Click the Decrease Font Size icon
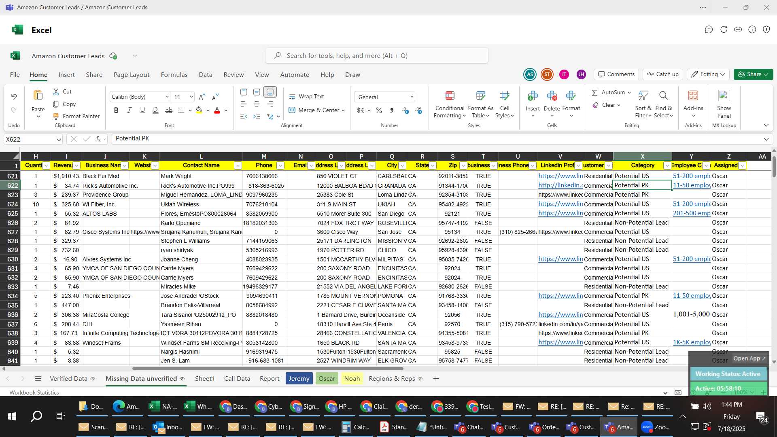This screenshot has width=777, height=437. coord(215,97)
